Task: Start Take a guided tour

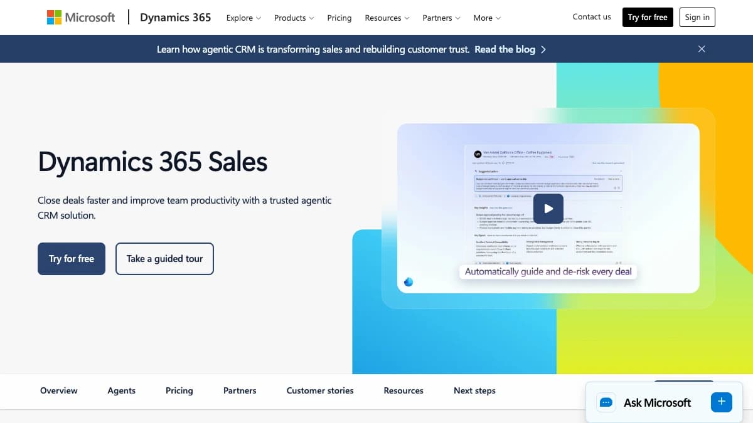Action: point(164,259)
